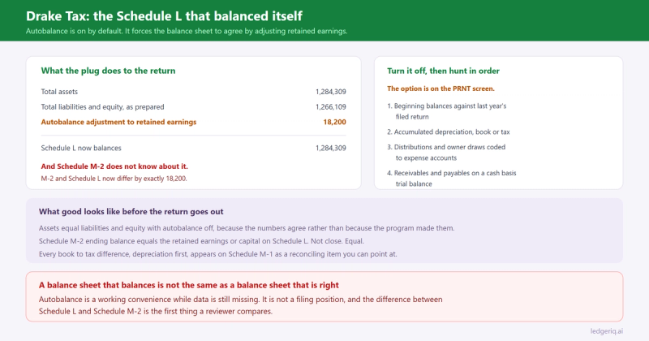Image resolution: width=649 pixels, height=341 pixels.
Task: Click heading 'What the plug does to the return'
Action: pos(108,71)
